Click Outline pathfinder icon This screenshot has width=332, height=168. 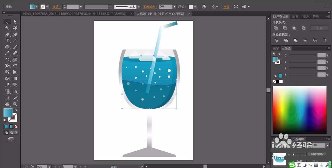(315, 40)
